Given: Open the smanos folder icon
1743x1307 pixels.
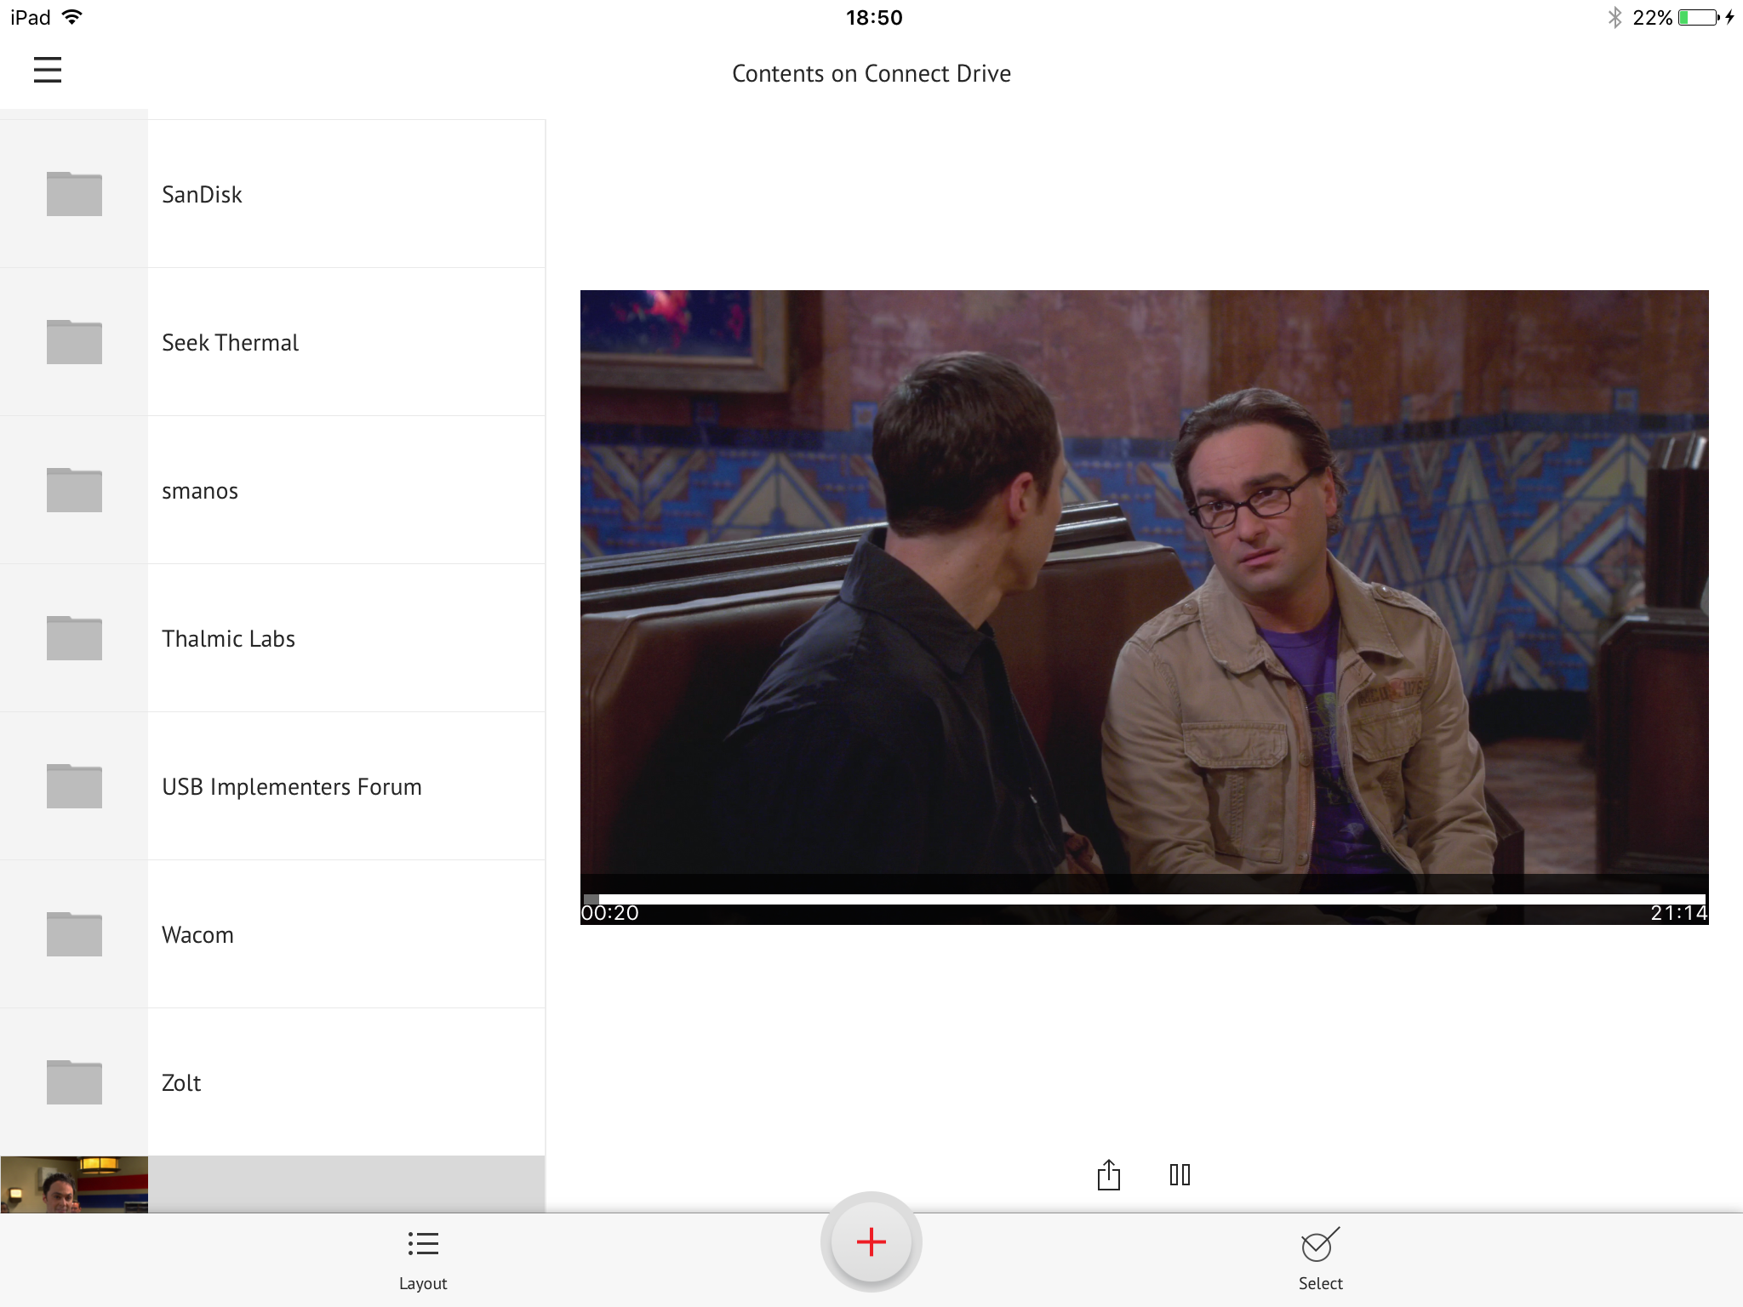Looking at the screenshot, I should (74, 490).
